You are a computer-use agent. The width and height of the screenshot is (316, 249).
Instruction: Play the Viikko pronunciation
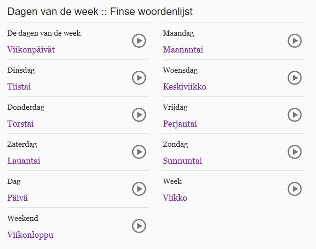pyautogui.click(x=294, y=189)
